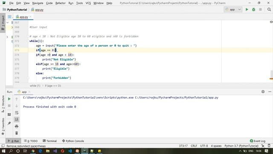Run the app configuration with green play button
The width and height of the screenshot is (273, 154).
247,9
